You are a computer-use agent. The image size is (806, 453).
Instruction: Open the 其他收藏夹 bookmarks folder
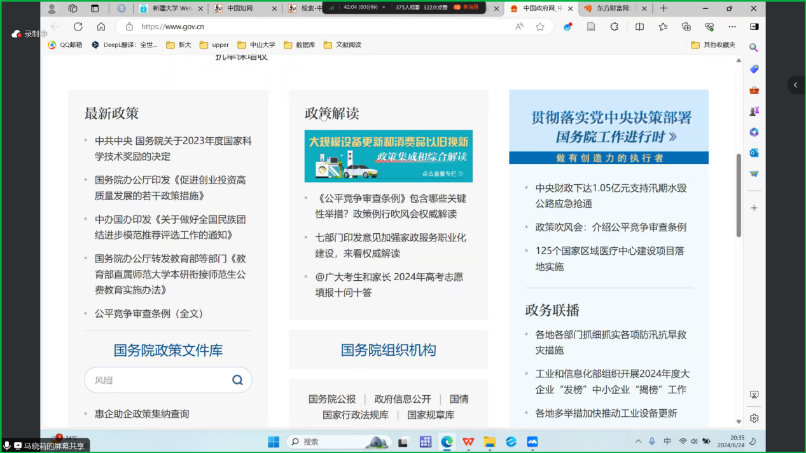[713, 45]
